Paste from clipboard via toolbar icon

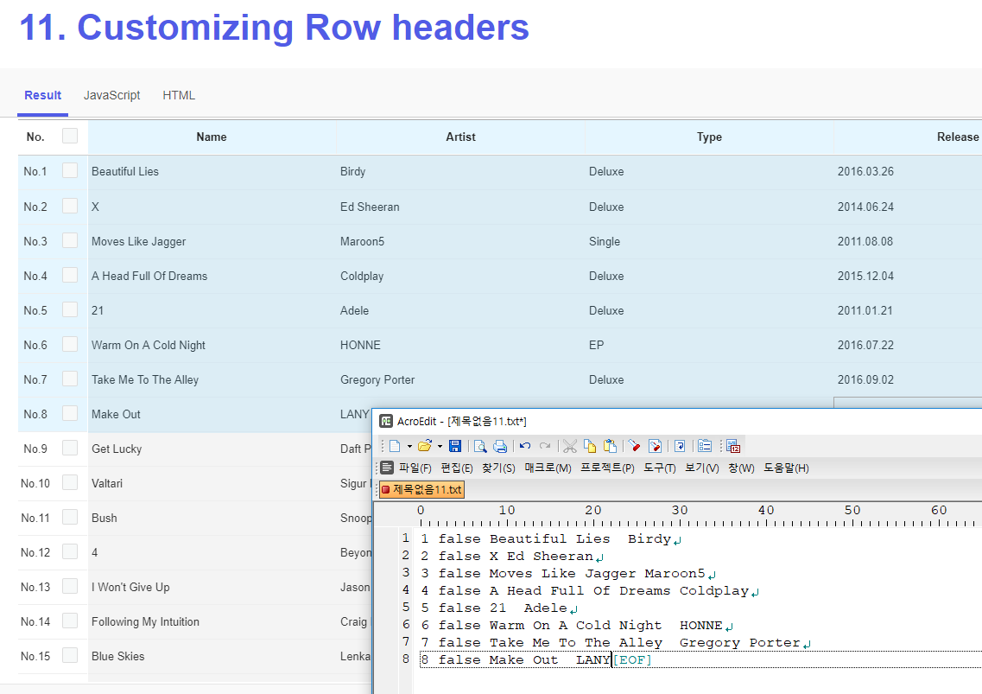611,445
